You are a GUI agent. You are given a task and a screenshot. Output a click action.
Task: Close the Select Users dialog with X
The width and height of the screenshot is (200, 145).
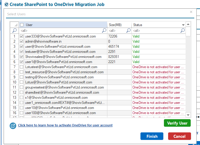pyautogui.click(x=191, y=12)
